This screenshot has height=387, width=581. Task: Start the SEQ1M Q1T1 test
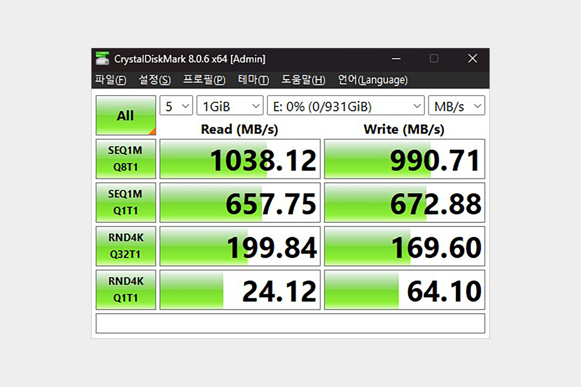point(125,202)
